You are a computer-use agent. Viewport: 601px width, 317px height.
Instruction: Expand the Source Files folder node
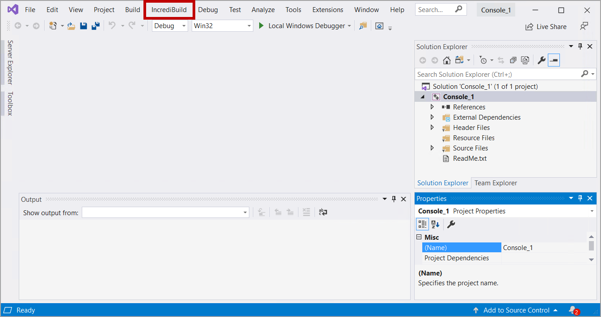pyautogui.click(x=432, y=148)
